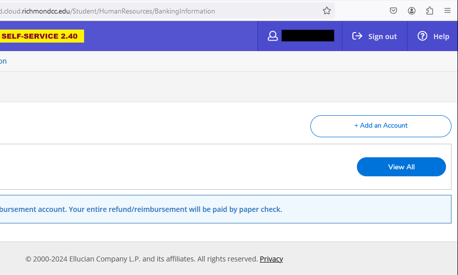Click the user profile silhouette icon
The width and height of the screenshot is (458, 275).
273,36
